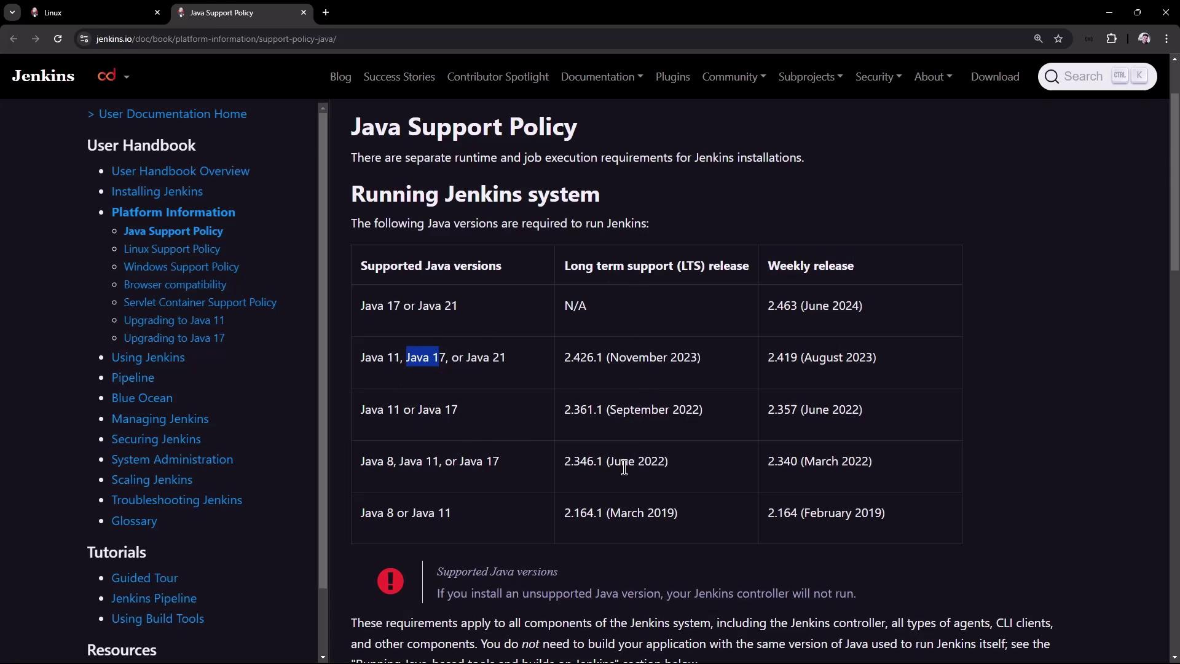
Task: View site information icon in address bar
Action: click(84, 39)
